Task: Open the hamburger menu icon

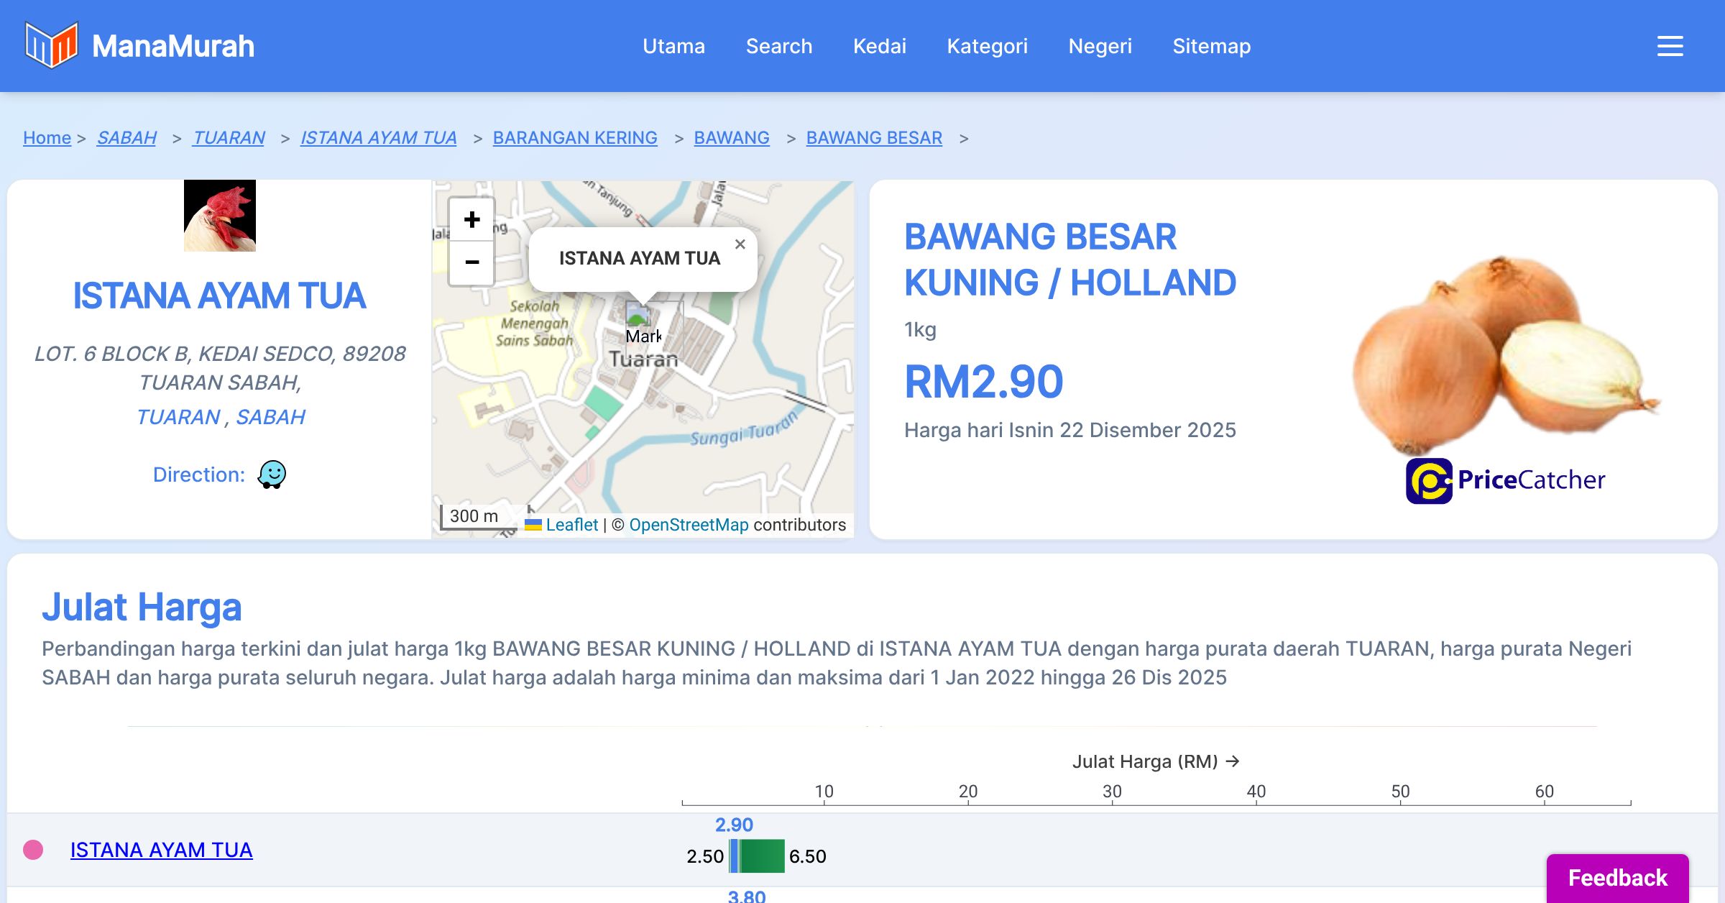Action: 1670,46
